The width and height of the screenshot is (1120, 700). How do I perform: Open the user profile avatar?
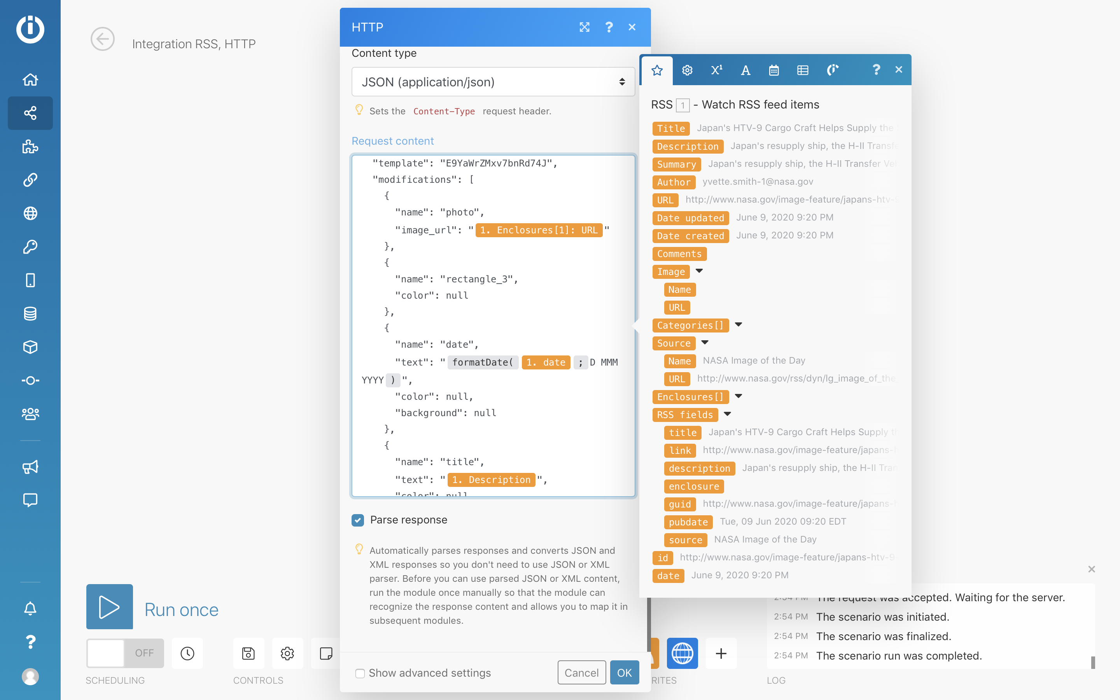[30, 676]
